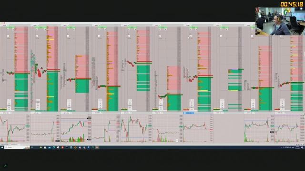
Task: Open ticker selector dropdown of sixth order book panel
Action: 157,25
